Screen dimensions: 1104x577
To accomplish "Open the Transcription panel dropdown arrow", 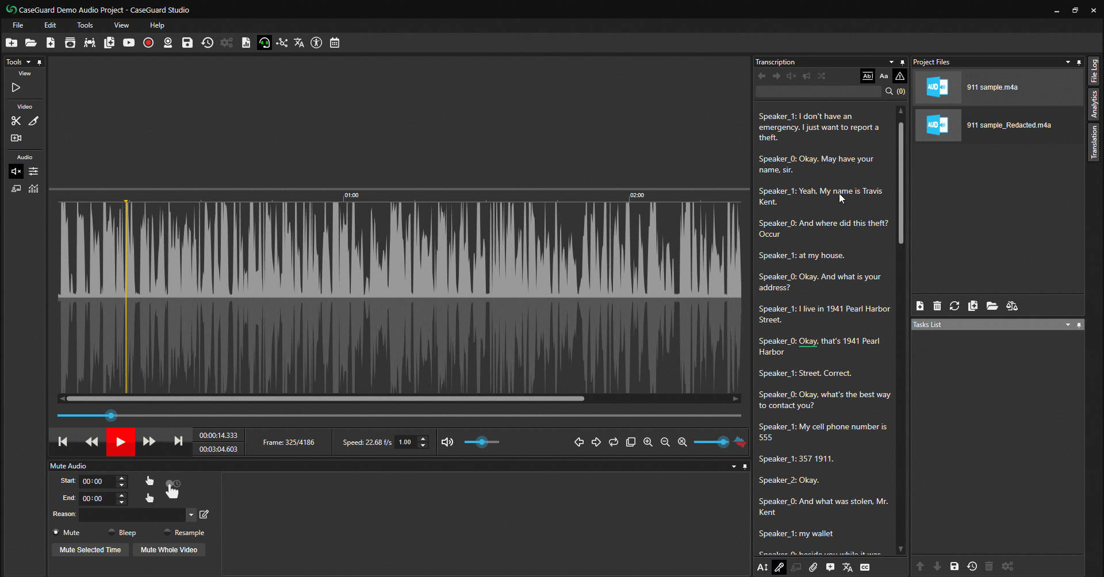I will point(891,62).
